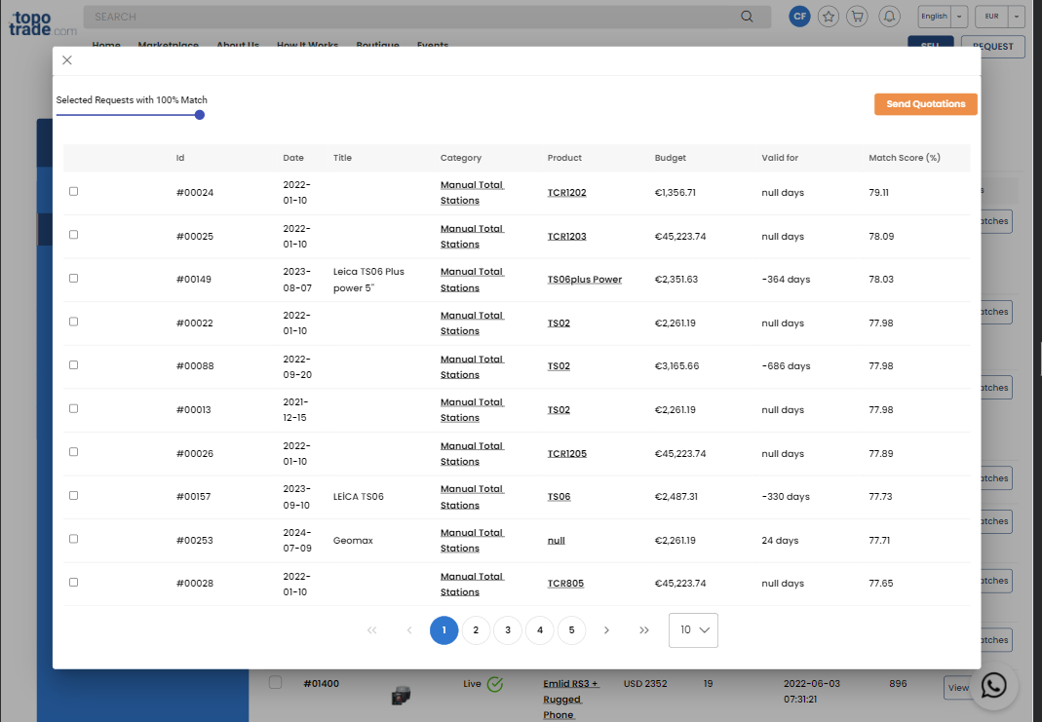The height and width of the screenshot is (722, 1042).
Task: Go to previous page arrow
Action: [x=409, y=630]
